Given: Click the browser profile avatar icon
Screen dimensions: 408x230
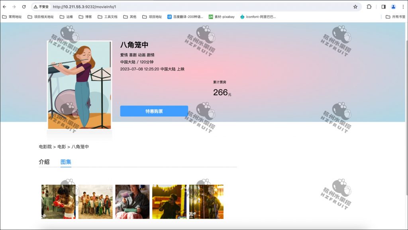Looking at the screenshot, I should click(394, 7).
